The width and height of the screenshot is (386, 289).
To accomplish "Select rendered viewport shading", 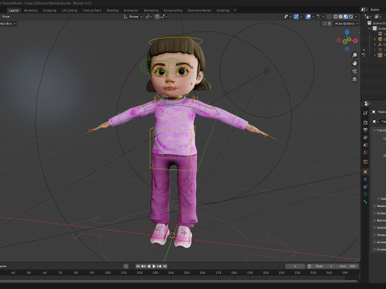I will pyautogui.click(x=351, y=17).
